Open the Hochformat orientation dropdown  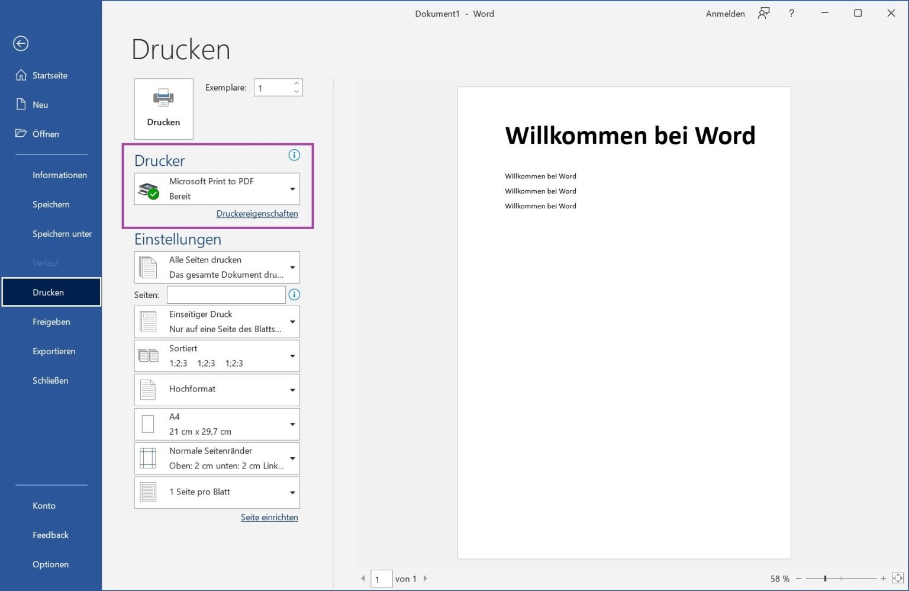pos(217,390)
